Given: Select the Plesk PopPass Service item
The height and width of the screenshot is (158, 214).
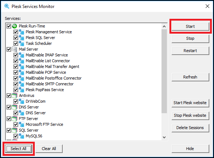Looking at the screenshot, I should (45, 90).
